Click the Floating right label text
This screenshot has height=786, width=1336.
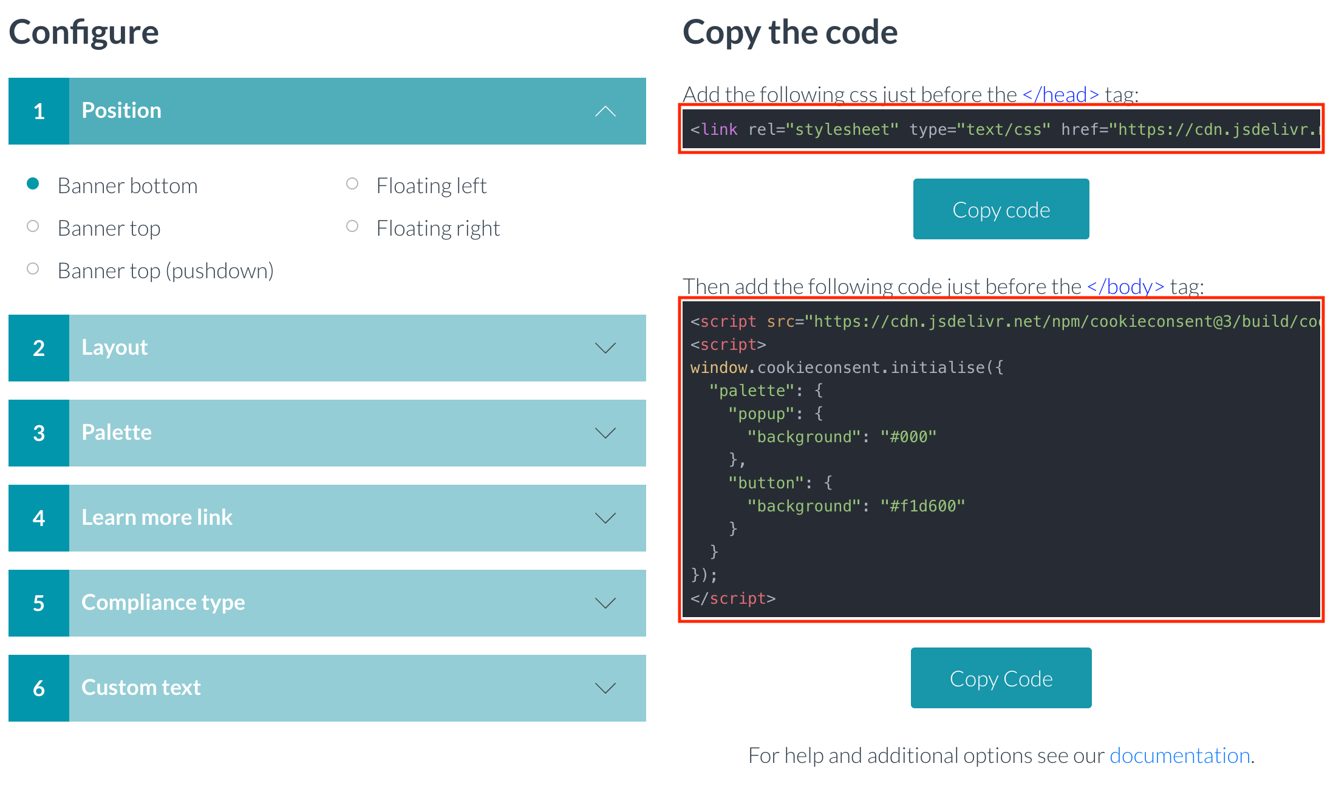[438, 228]
